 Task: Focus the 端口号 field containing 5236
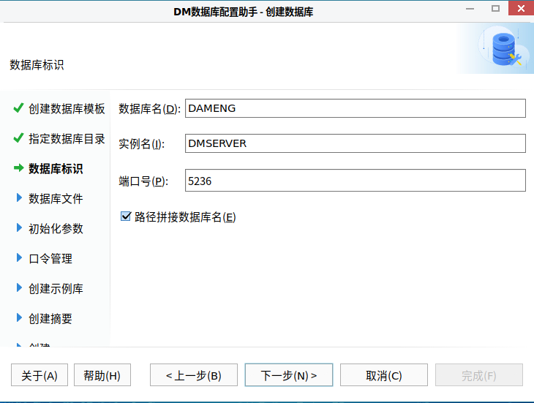click(x=356, y=181)
